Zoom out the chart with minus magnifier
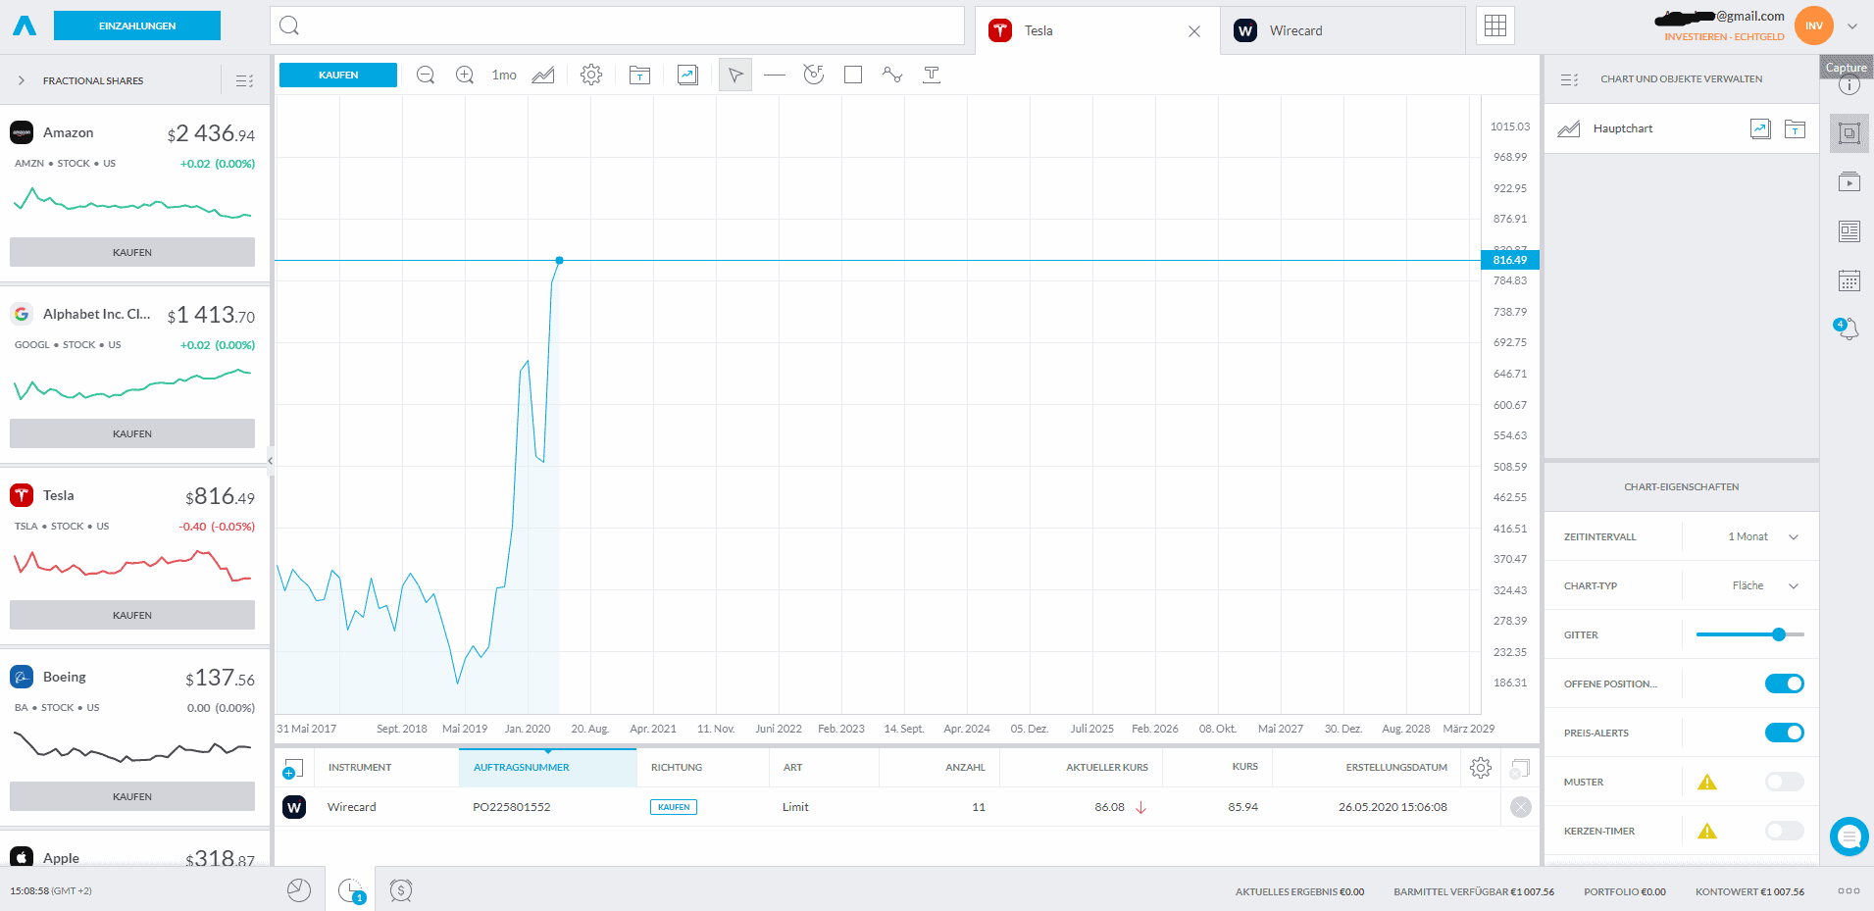This screenshot has height=911, width=1874. (426, 75)
